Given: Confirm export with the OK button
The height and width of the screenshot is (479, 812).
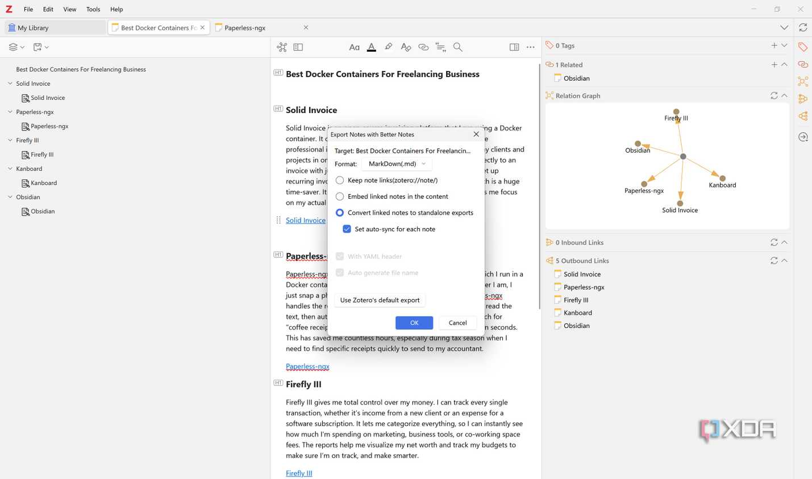Looking at the screenshot, I should (414, 323).
